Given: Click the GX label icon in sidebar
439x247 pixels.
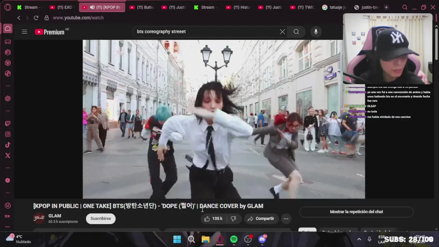Looking at the screenshot, I should pyautogui.click(x=8, y=216).
